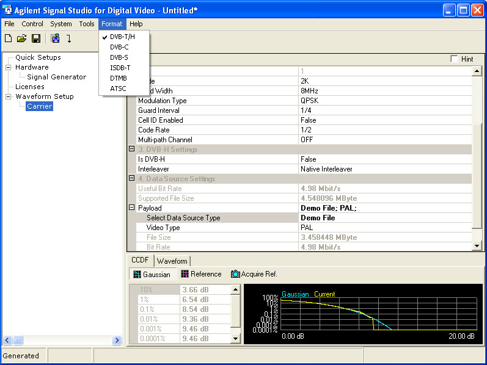Click the Gaussian button label
This screenshot has height=365, width=487.
(156, 275)
